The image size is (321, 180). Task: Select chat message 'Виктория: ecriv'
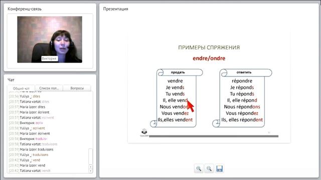pos(26,123)
